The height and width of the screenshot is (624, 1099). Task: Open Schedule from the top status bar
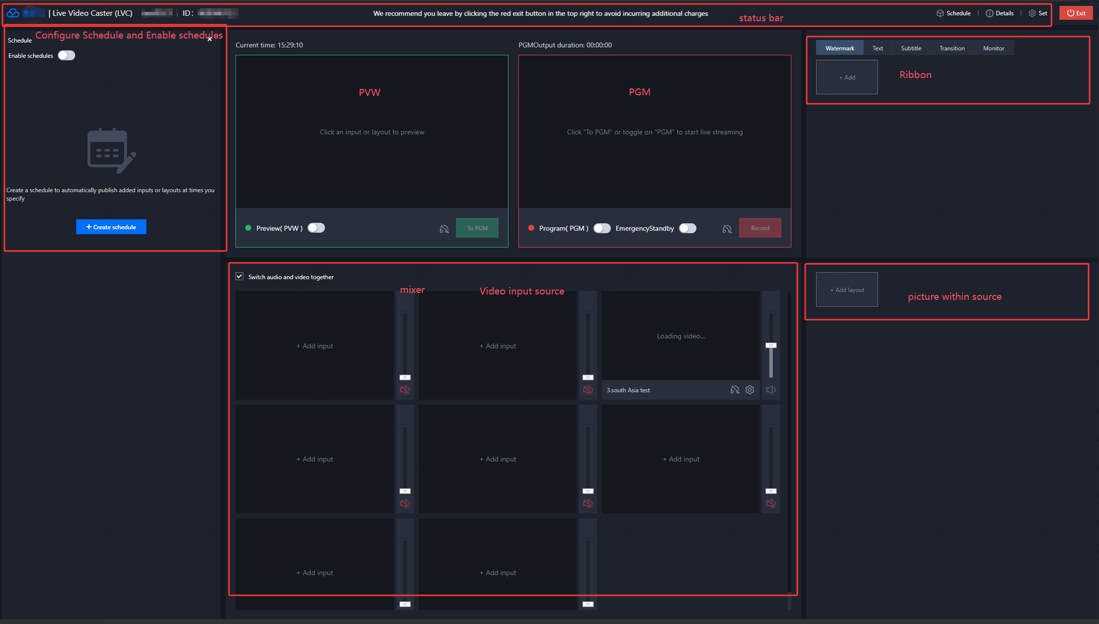click(954, 13)
